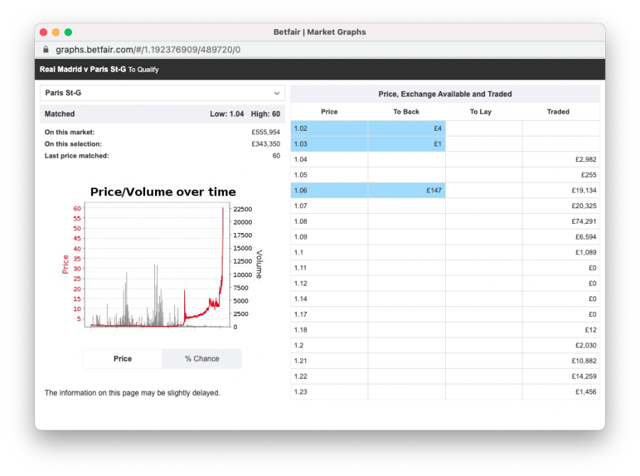Click the £555,954 market matched amount

266,132
